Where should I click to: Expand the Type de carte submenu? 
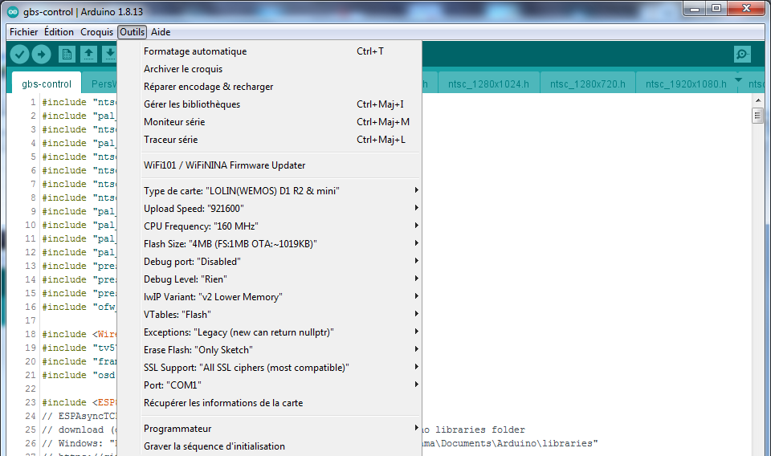click(281, 190)
